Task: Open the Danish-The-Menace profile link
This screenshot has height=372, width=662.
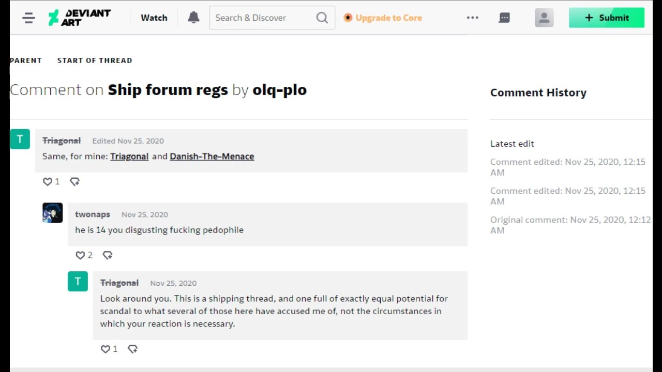Action: click(x=212, y=157)
